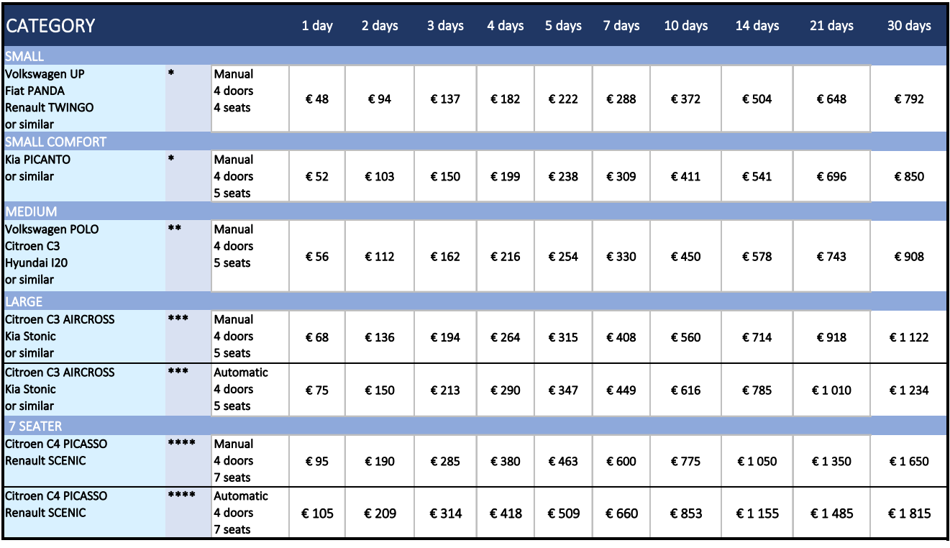The width and height of the screenshot is (950, 548).
Task: Select the 30 days column header
Action: click(x=909, y=26)
